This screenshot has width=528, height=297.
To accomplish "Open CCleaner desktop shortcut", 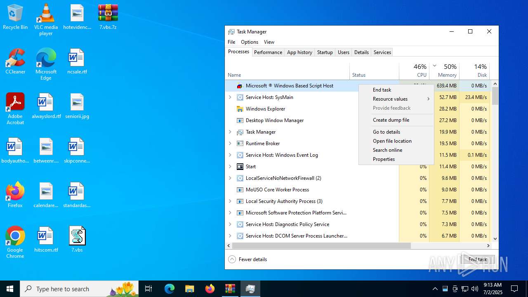I will [15, 61].
